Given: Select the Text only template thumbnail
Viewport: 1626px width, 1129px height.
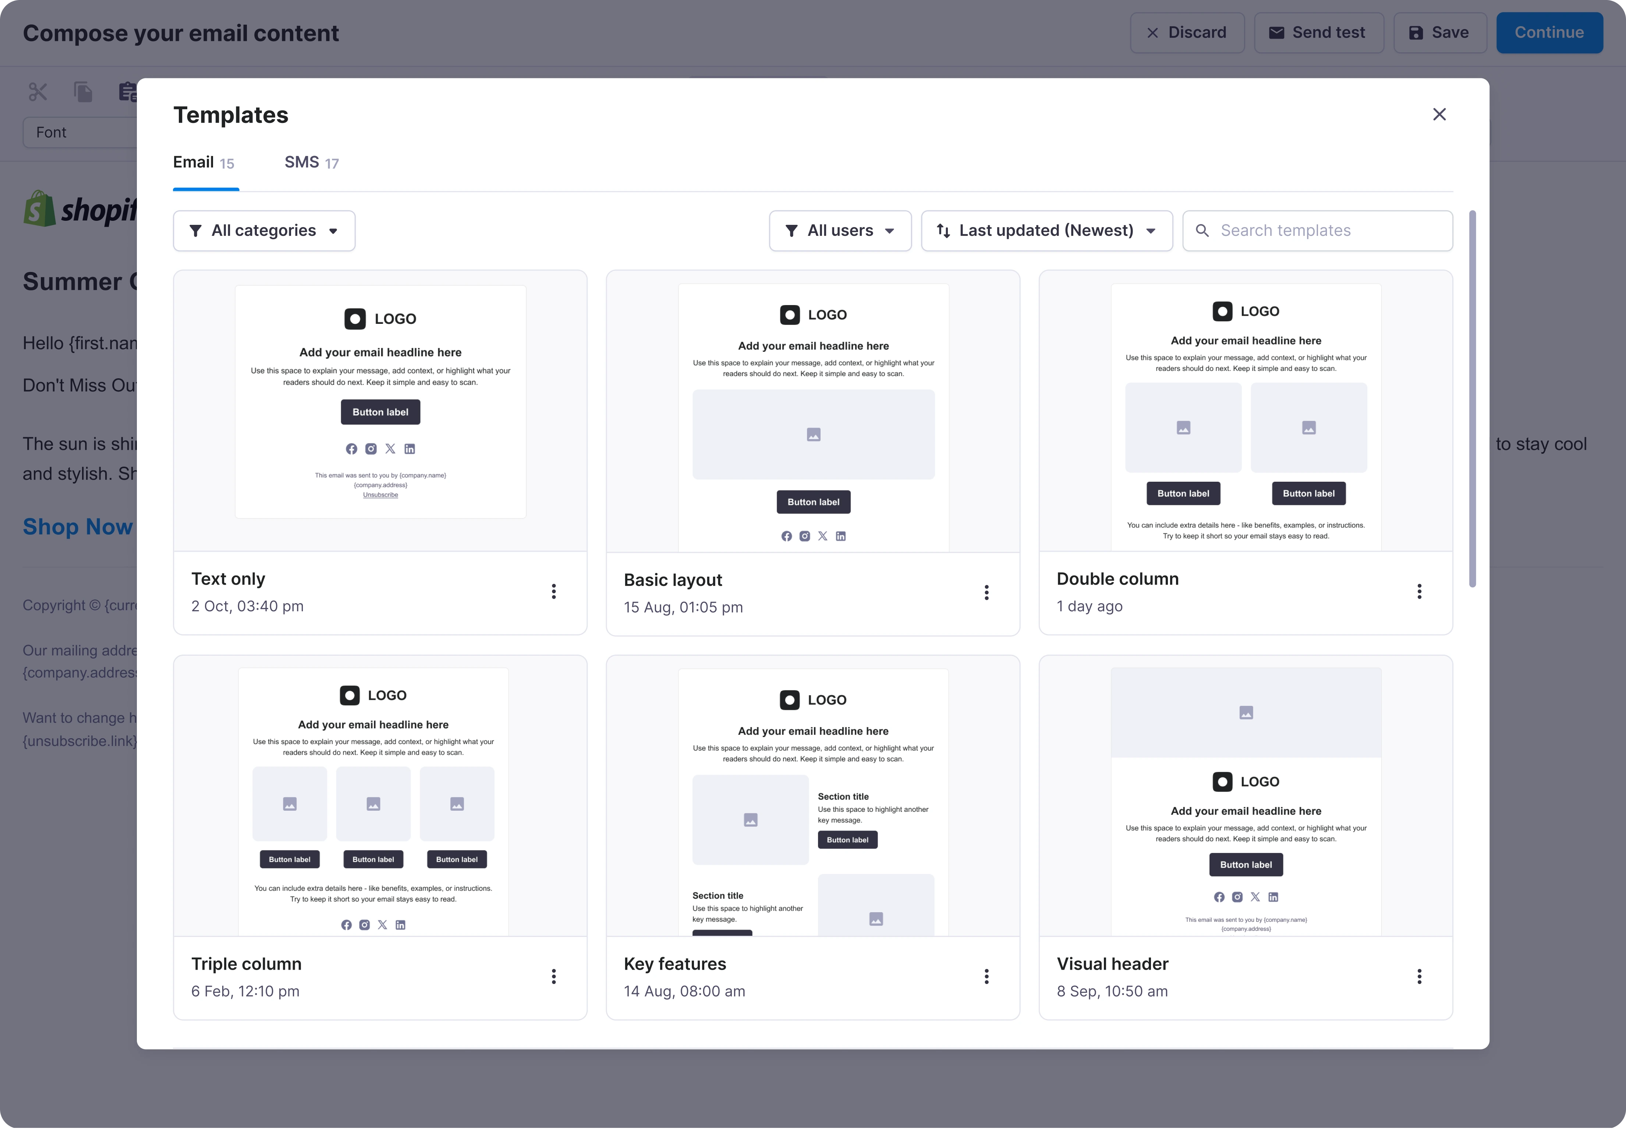Looking at the screenshot, I should click(380, 410).
